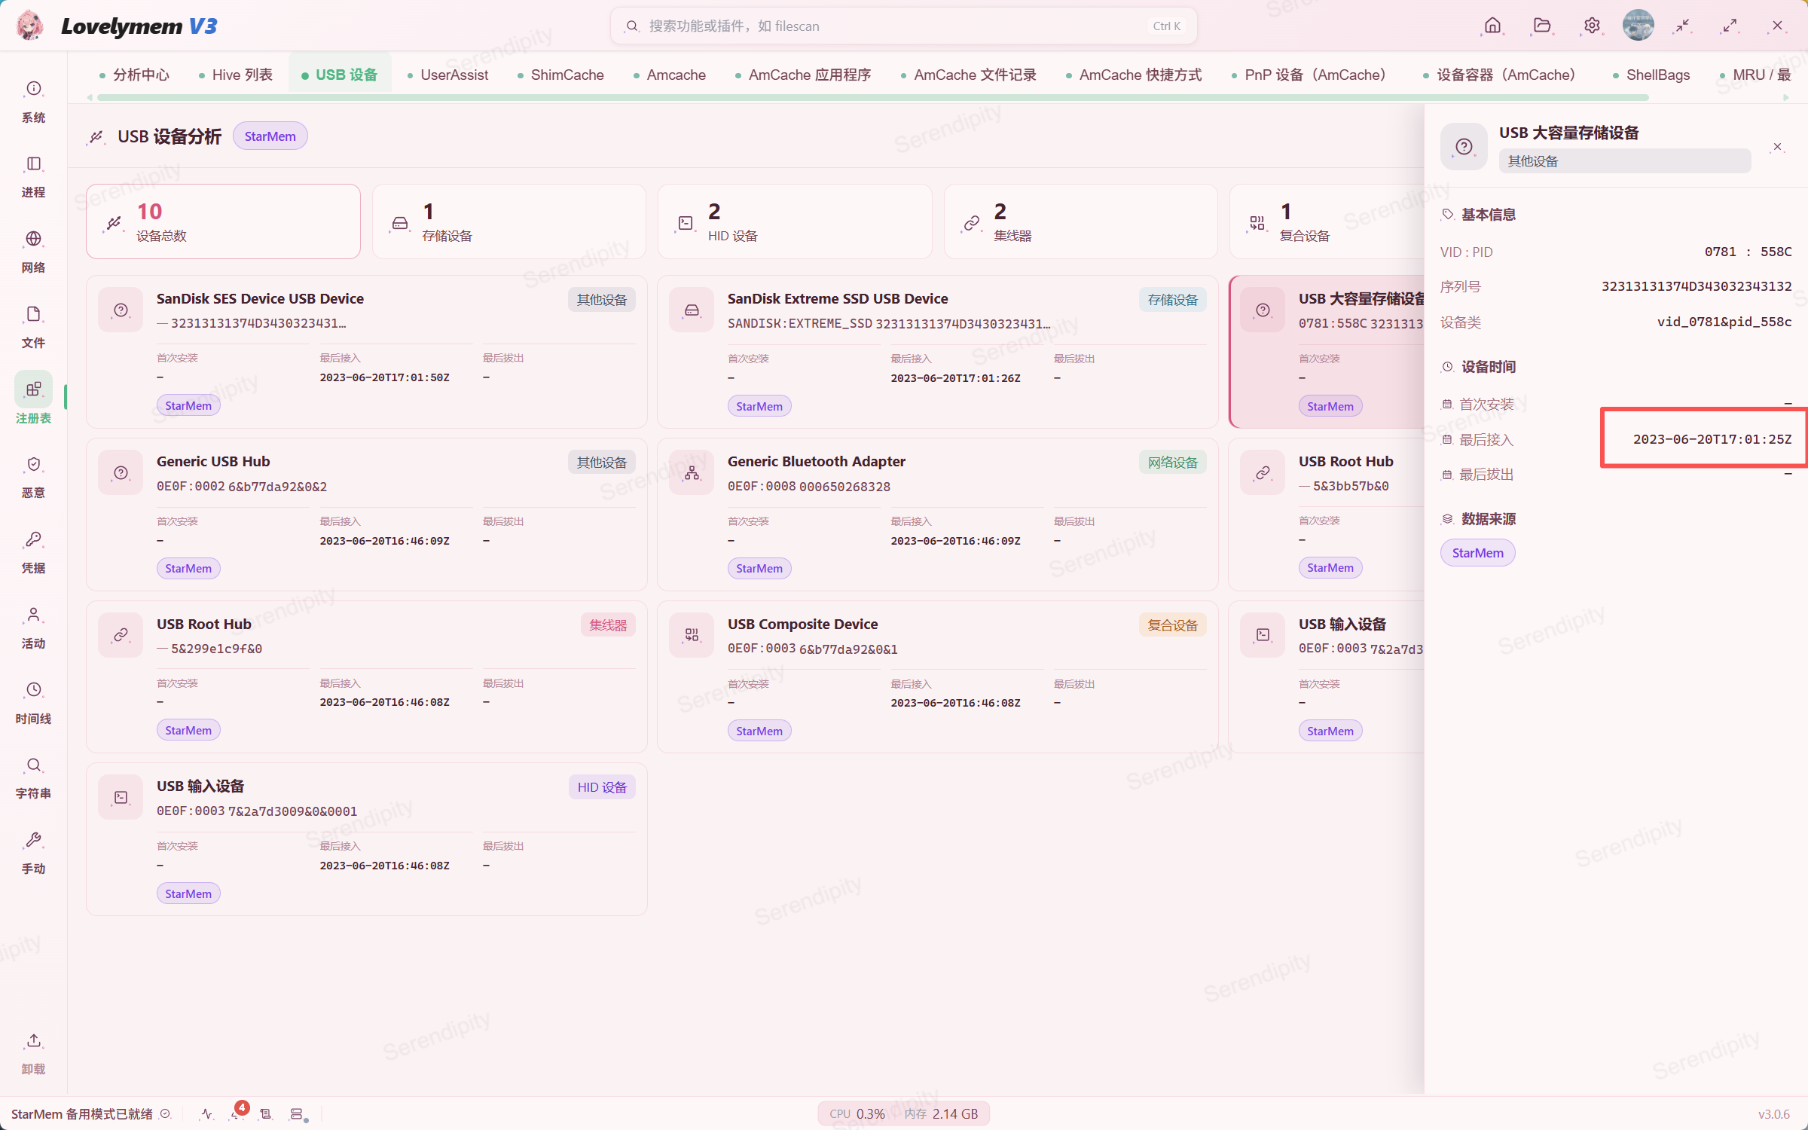Click the home icon in title bar

(1492, 26)
